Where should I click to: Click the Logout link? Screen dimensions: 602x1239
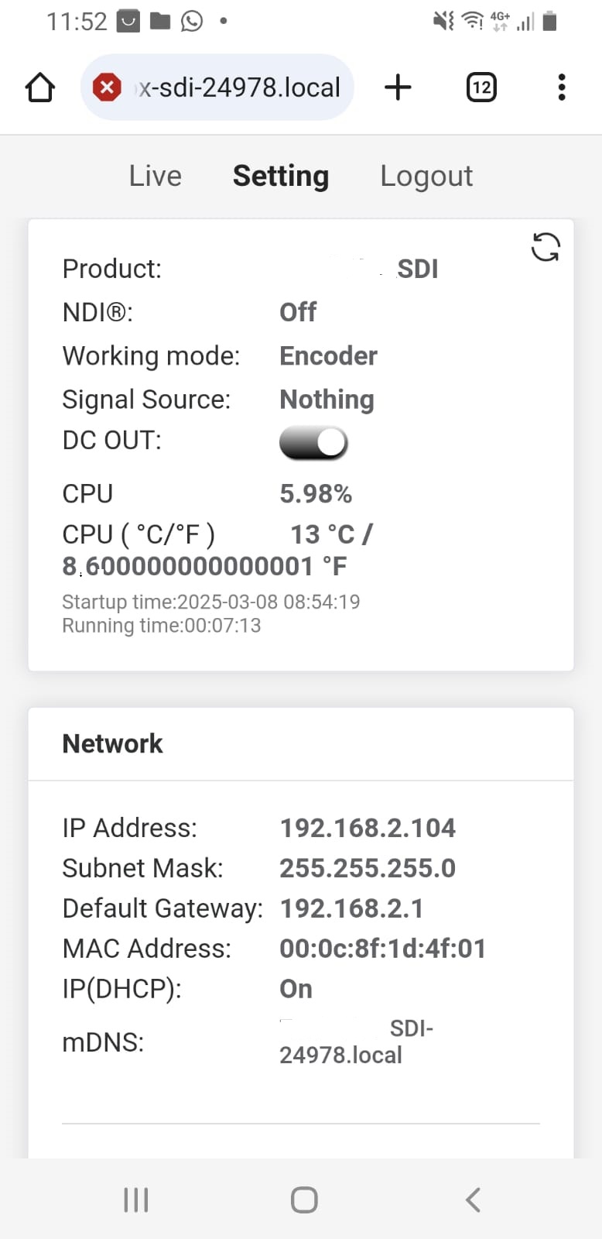[426, 176]
